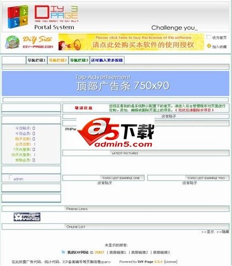Click 没有帖子 under Topic List Example One
The image size is (232, 266).
(105, 183)
